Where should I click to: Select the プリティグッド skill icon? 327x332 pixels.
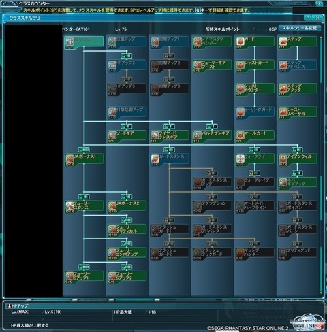click(x=283, y=253)
